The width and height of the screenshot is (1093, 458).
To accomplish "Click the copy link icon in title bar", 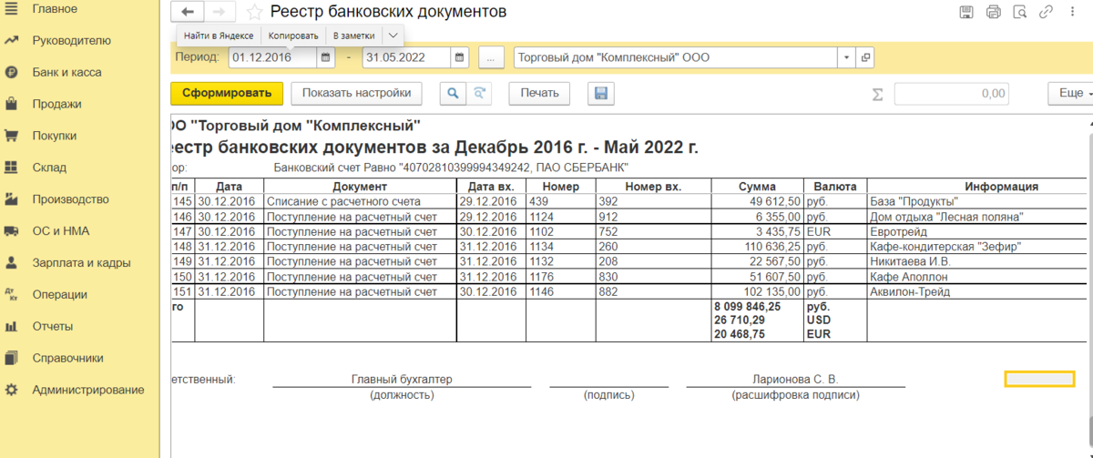I will [x=1047, y=13].
